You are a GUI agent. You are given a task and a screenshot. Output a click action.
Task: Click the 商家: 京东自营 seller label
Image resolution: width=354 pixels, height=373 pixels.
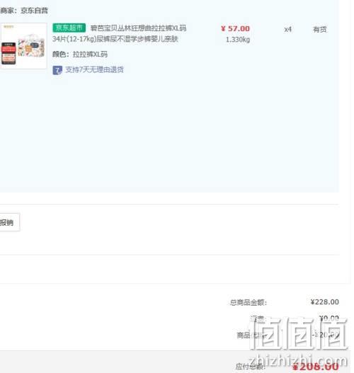tap(24, 11)
